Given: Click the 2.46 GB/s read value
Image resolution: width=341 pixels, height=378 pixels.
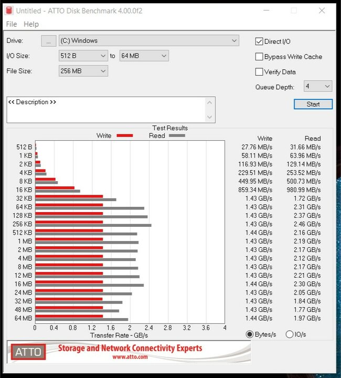Looking at the screenshot, I should [x=307, y=224].
